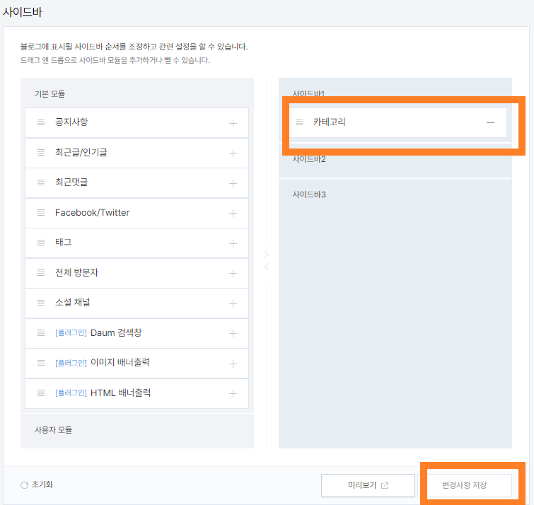The width and height of the screenshot is (534, 505).
Task: Grab the drag handle of 전체 방문자
Action: (41, 272)
